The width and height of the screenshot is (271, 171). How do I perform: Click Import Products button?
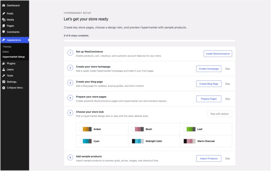point(209,159)
